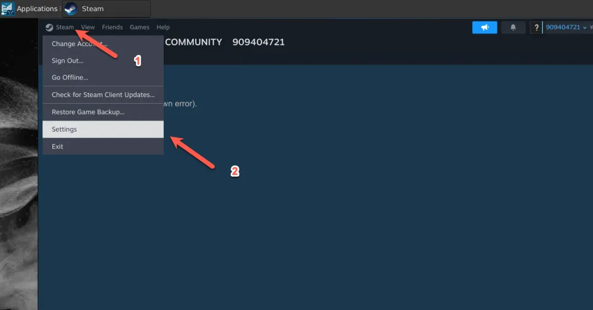Choose Restore Game Backup option

[88, 112]
